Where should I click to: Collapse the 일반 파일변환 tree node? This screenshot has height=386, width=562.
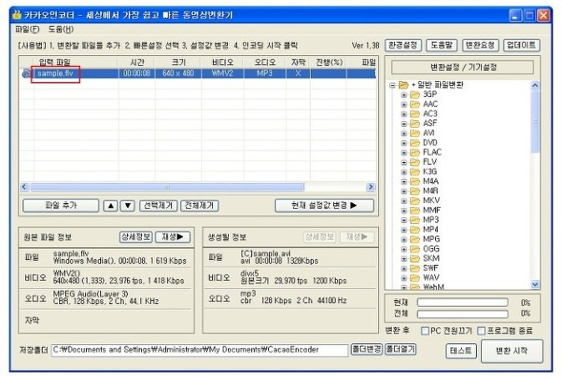pos(392,85)
